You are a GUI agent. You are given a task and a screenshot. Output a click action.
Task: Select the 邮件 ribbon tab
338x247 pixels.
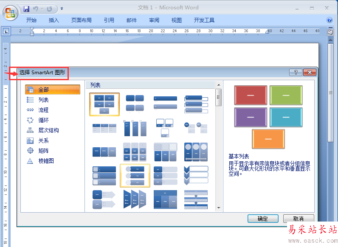click(132, 20)
